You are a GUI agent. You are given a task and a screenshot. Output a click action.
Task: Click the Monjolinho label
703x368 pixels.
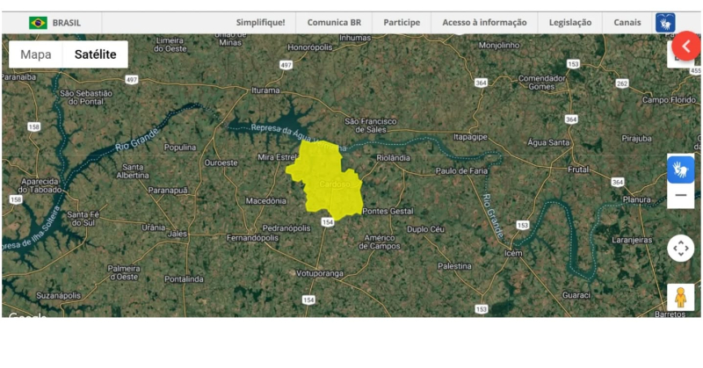point(499,46)
